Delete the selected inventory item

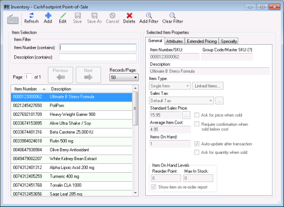pos(129,18)
